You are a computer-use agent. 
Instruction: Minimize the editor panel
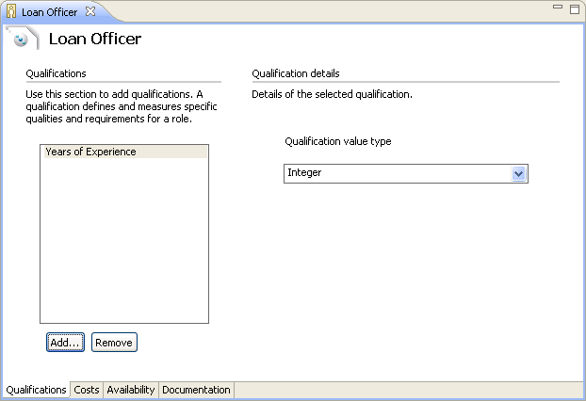tap(558, 7)
